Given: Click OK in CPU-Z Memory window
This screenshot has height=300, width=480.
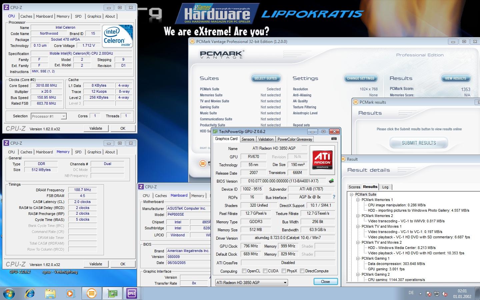Looking at the screenshot, I should [123, 264].
